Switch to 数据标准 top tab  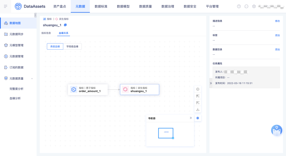[x=101, y=6]
